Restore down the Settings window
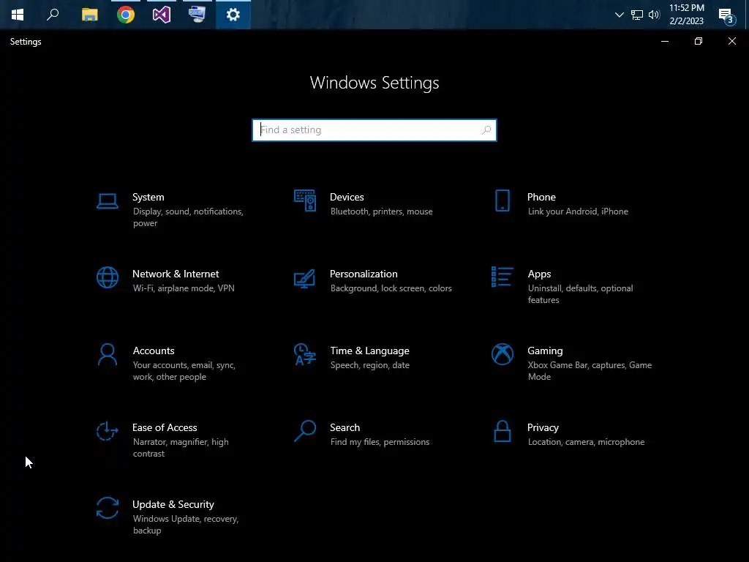The width and height of the screenshot is (749, 562). tap(699, 42)
